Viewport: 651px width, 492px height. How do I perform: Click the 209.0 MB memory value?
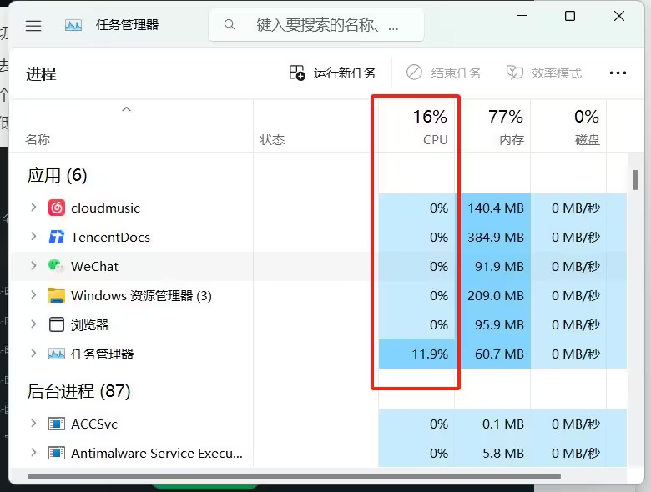point(496,295)
